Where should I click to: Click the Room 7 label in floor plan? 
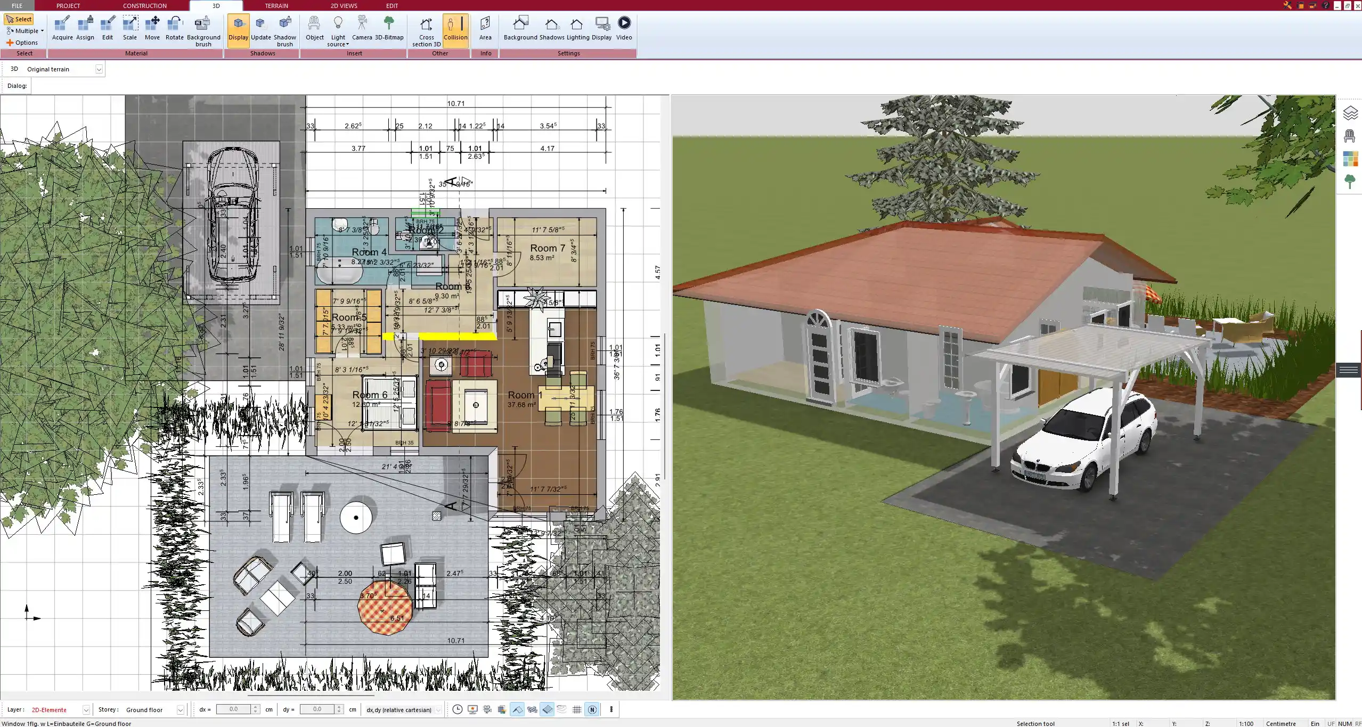pyautogui.click(x=547, y=248)
